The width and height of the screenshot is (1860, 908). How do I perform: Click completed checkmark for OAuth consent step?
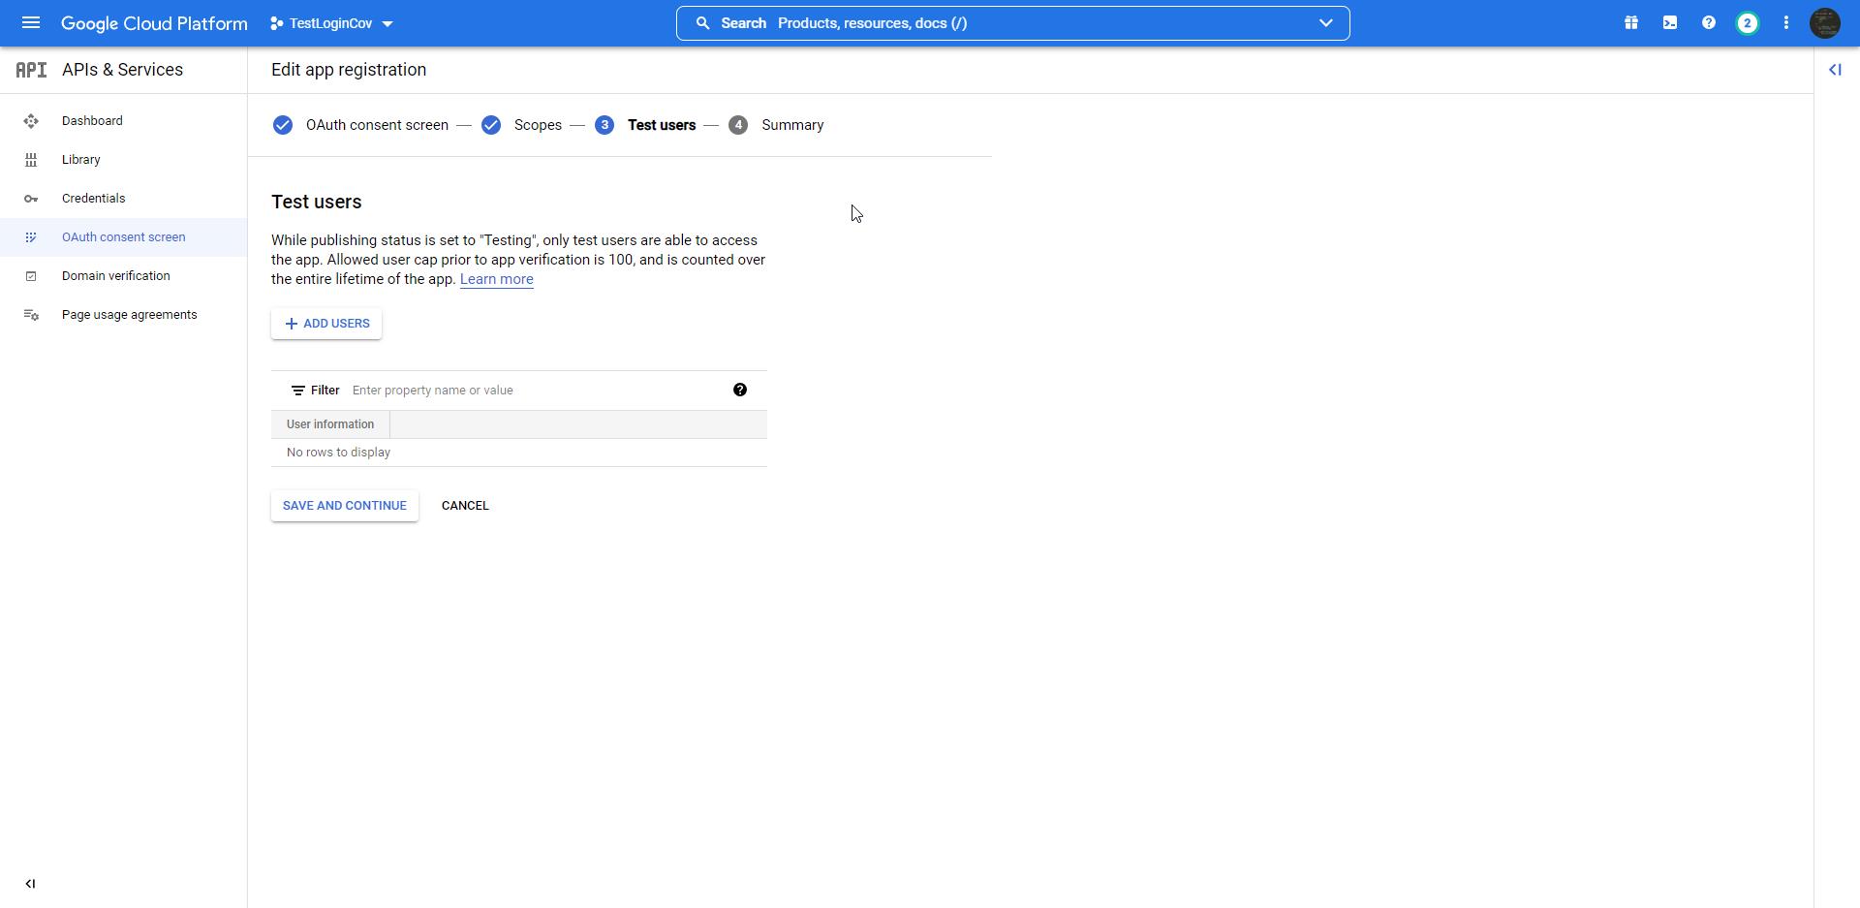(x=283, y=125)
